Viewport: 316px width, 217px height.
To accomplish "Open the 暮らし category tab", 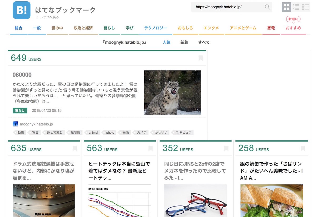I will pyautogui.click(x=109, y=28).
